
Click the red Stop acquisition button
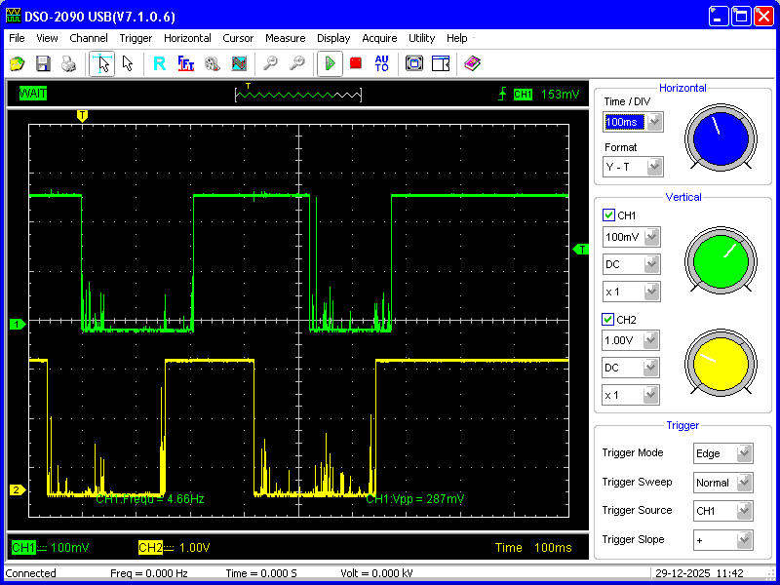[356, 63]
